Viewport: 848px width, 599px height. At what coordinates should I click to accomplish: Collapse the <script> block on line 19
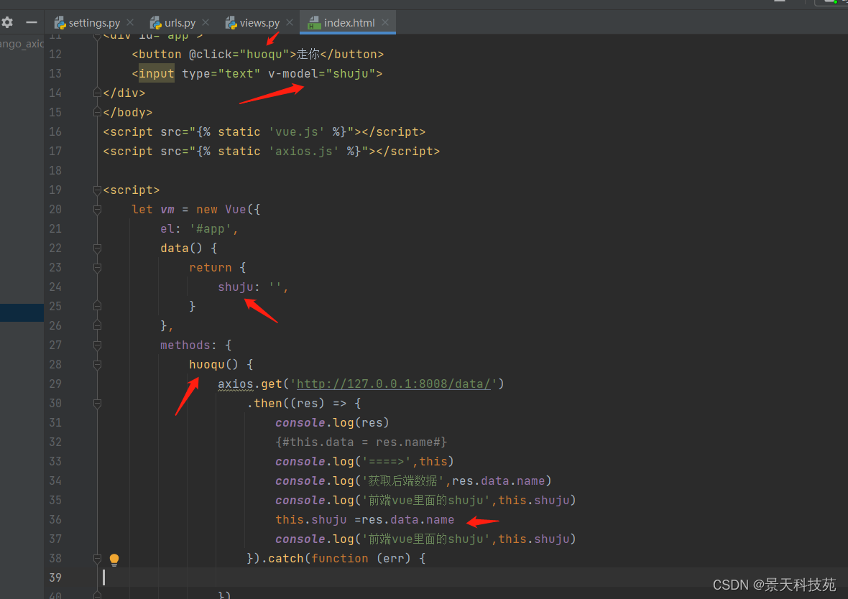coord(97,190)
